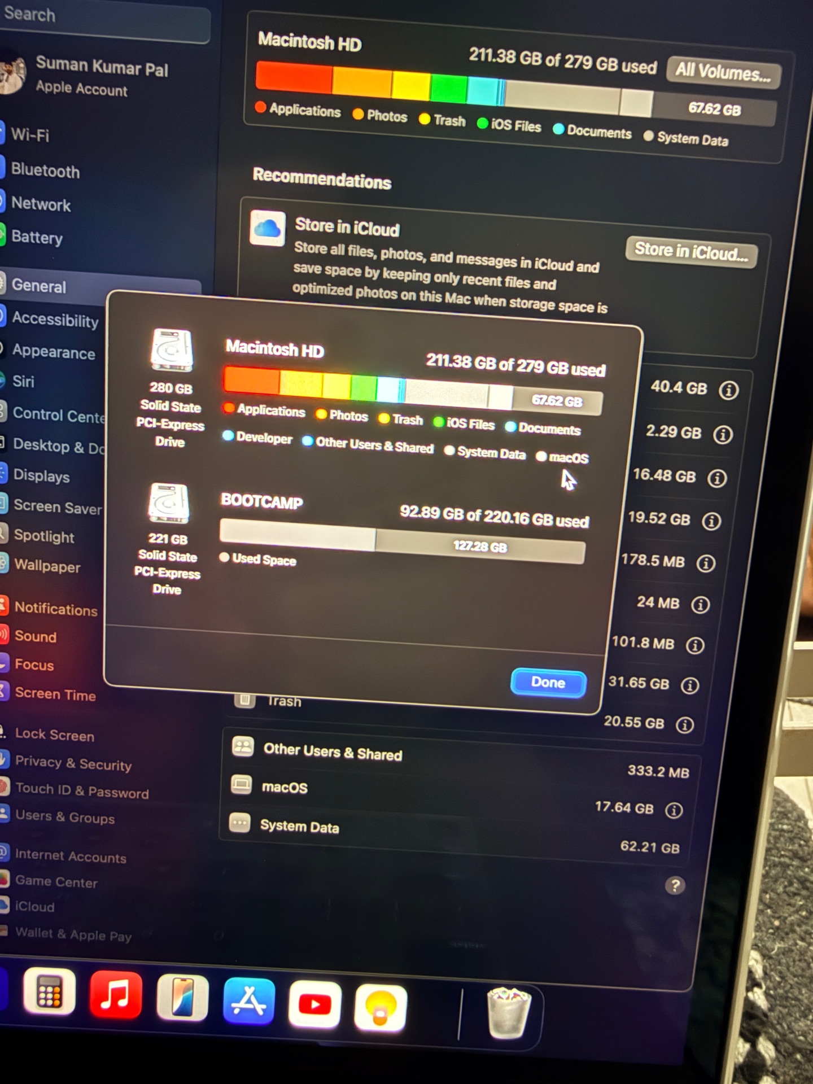Open Calculator from the Dock

pyautogui.click(x=50, y=991)
